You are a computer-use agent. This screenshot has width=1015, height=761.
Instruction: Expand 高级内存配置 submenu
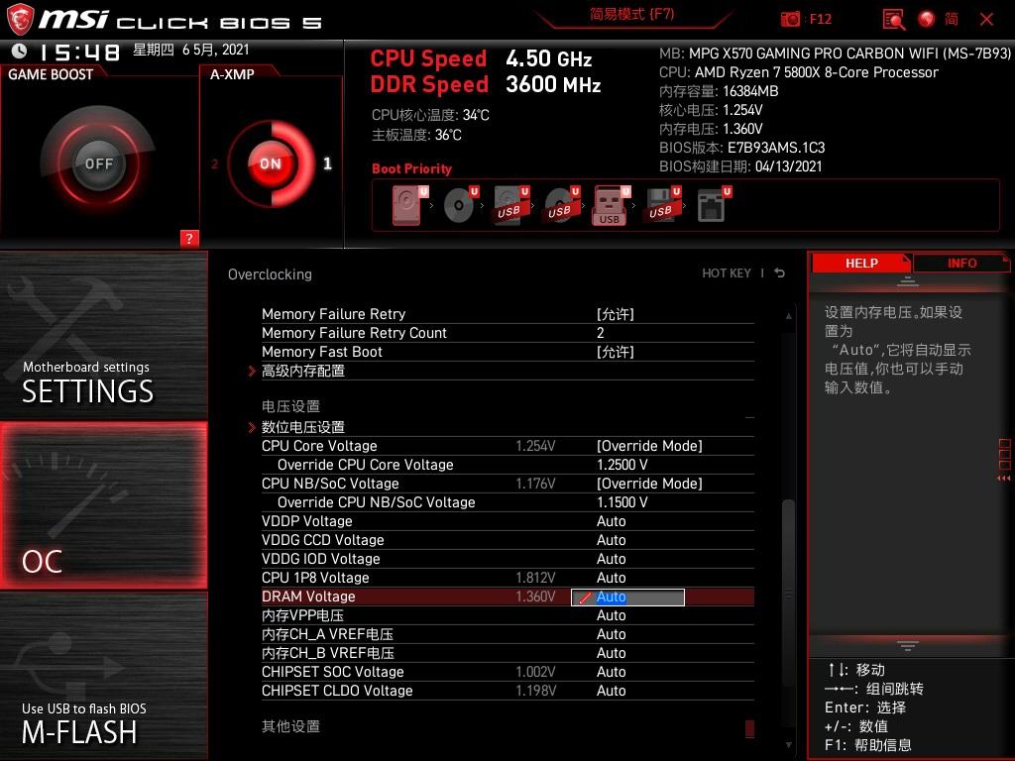click(303, 371)
